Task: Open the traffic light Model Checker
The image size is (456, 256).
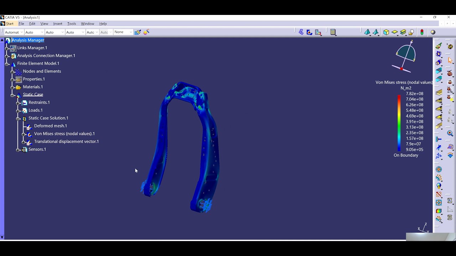Action: point(422,32)
